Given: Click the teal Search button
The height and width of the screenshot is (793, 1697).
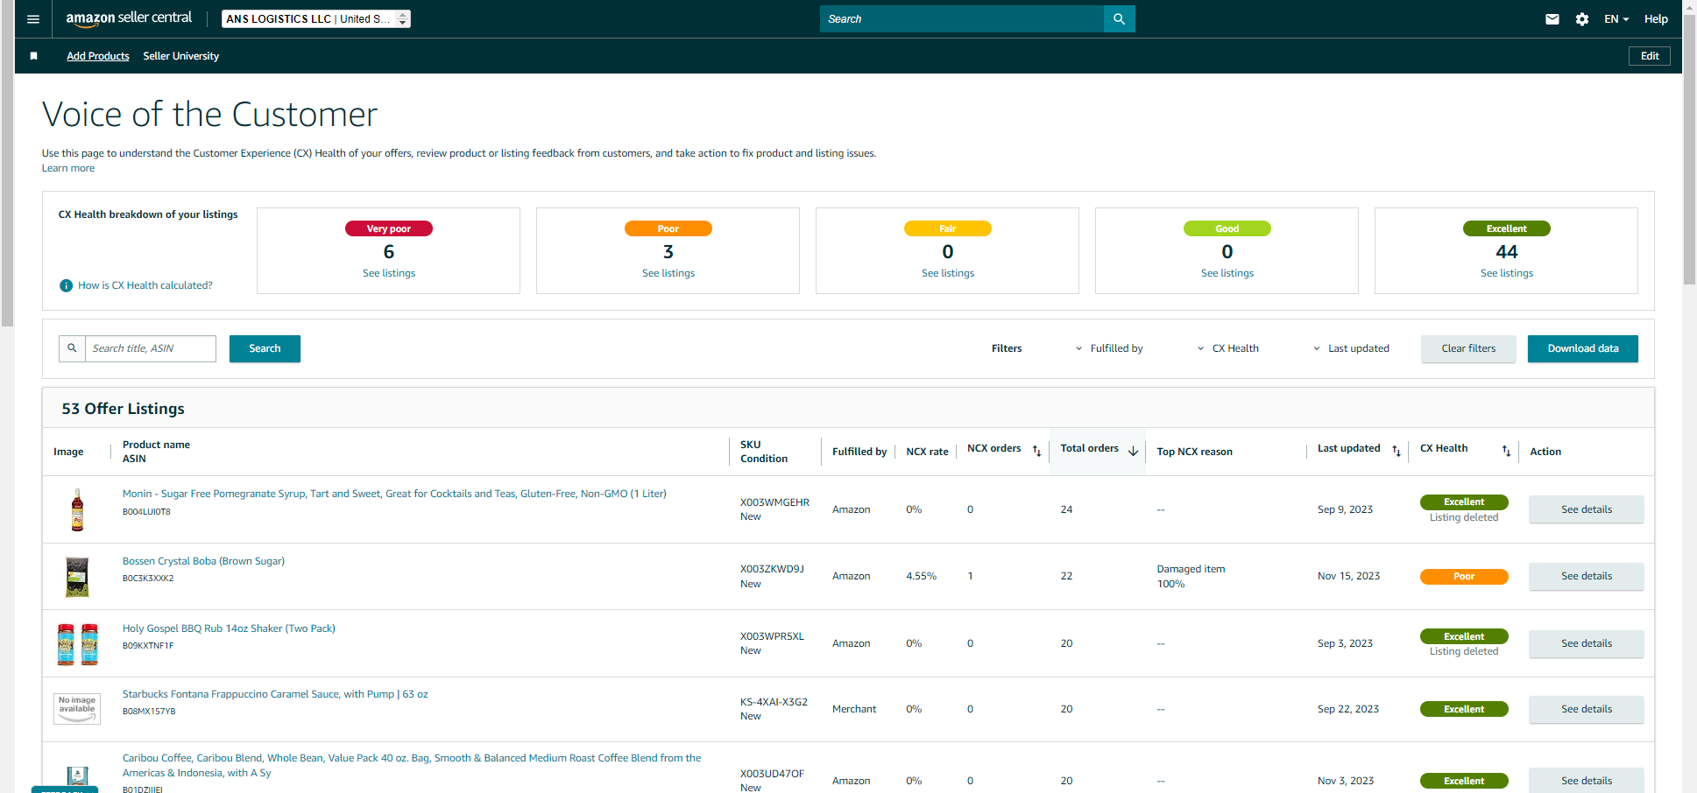Looking at the screenshot, I should coord(265,348).
